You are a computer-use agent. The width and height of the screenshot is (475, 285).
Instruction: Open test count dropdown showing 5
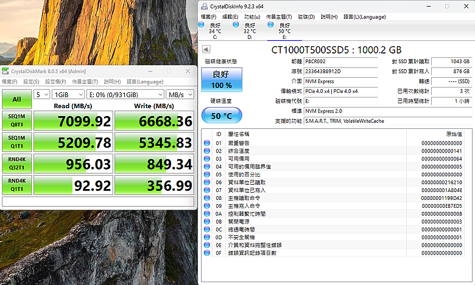click(x=41, y=95)
